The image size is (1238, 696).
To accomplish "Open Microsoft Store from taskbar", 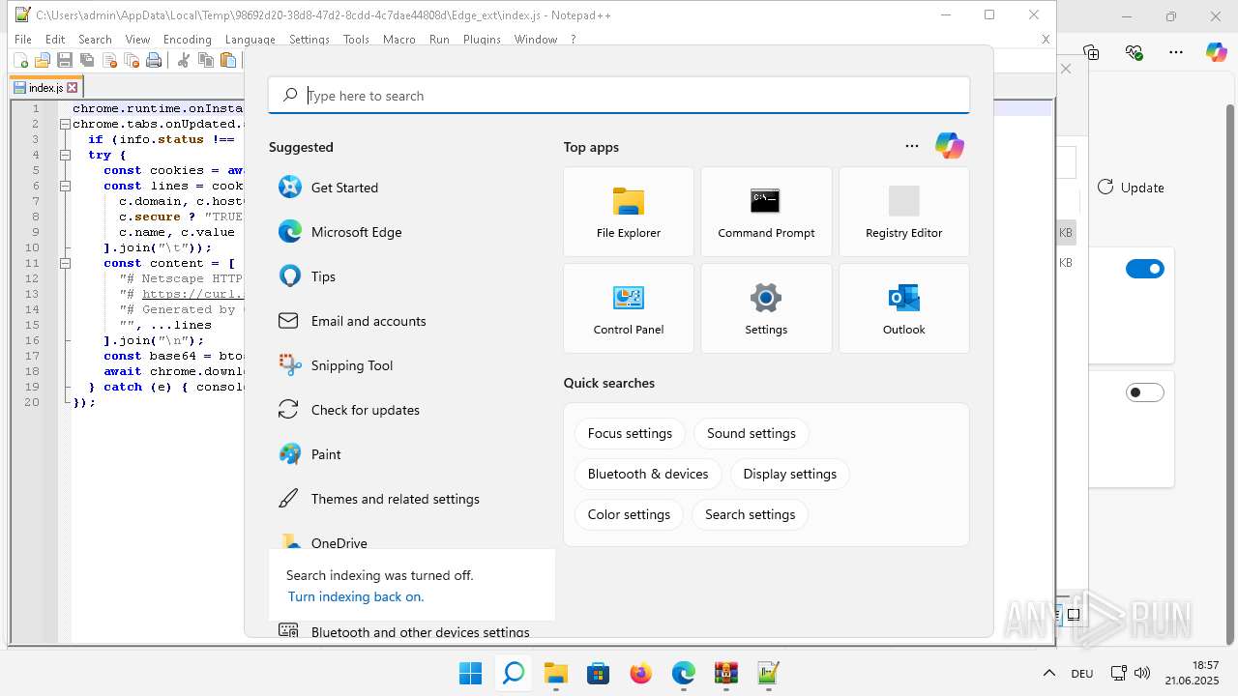I will 599,673.
